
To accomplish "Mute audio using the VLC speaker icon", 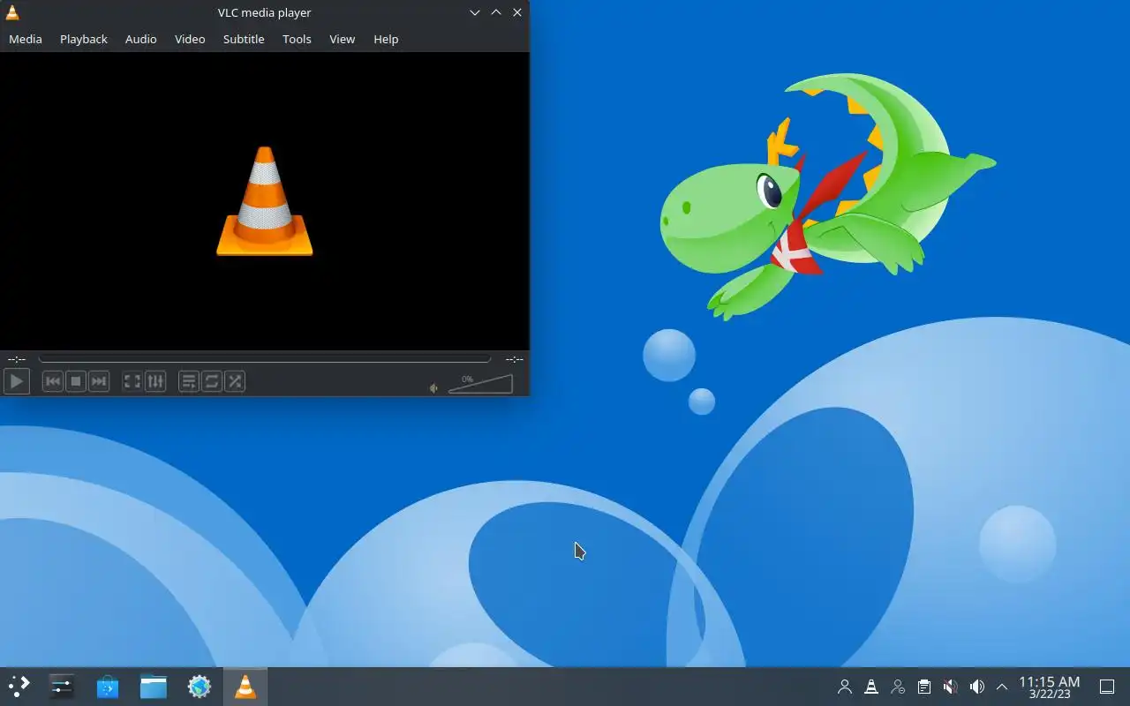I will tap(433, 388).
